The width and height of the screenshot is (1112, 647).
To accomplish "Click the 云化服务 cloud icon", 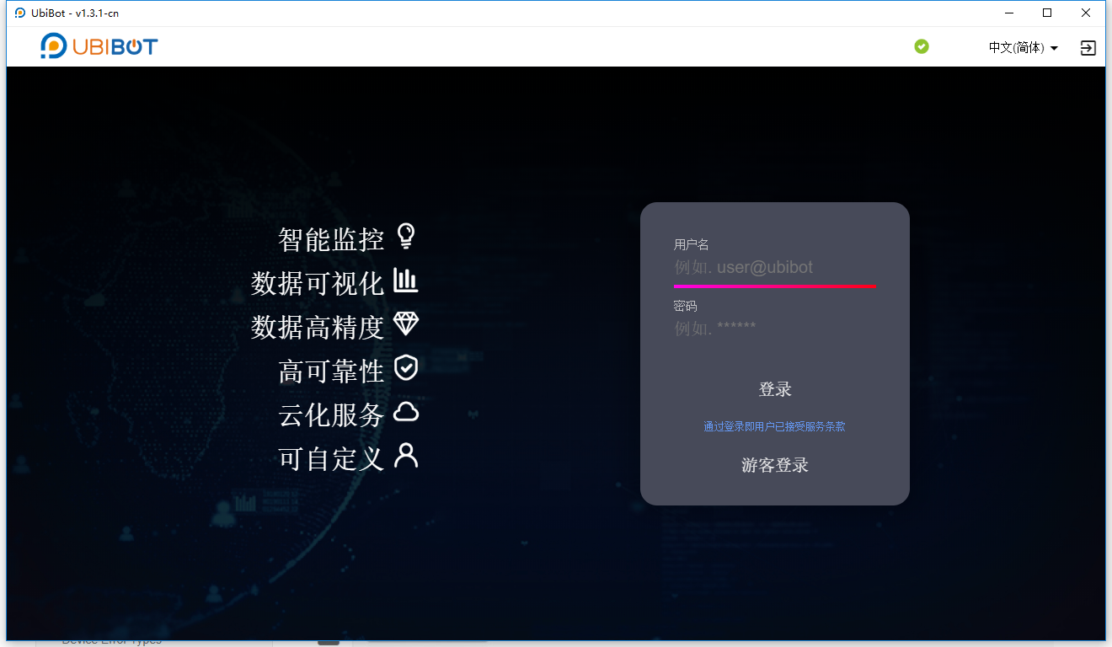I will coord(406,412).
